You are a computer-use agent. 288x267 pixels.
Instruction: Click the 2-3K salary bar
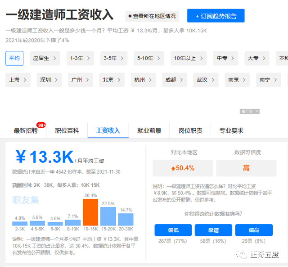pyautogui.click(x=20, y=224)
